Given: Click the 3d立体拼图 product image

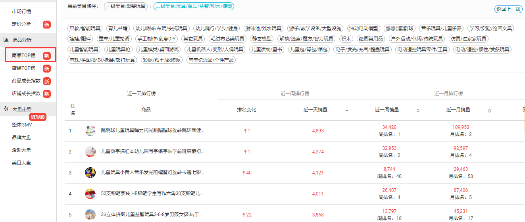Looking at the screenshot, I should coord(90,215).
